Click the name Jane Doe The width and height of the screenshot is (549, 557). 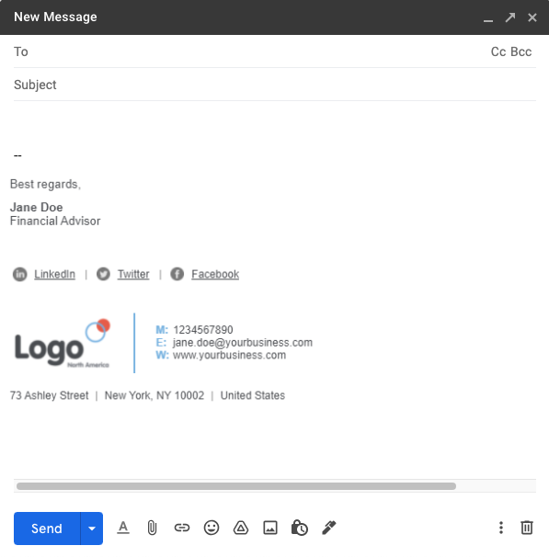(36, 207)
